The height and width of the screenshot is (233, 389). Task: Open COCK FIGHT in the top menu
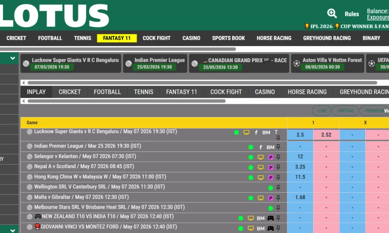pos(157,38)
